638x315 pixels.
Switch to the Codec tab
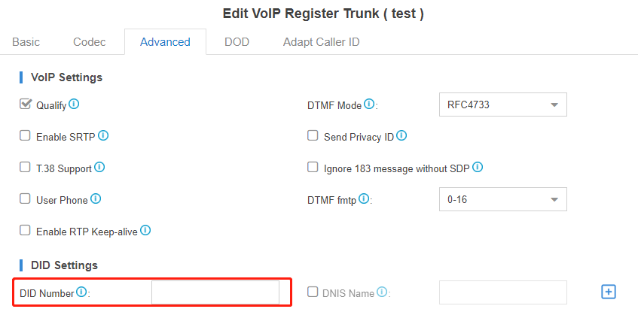90,42
